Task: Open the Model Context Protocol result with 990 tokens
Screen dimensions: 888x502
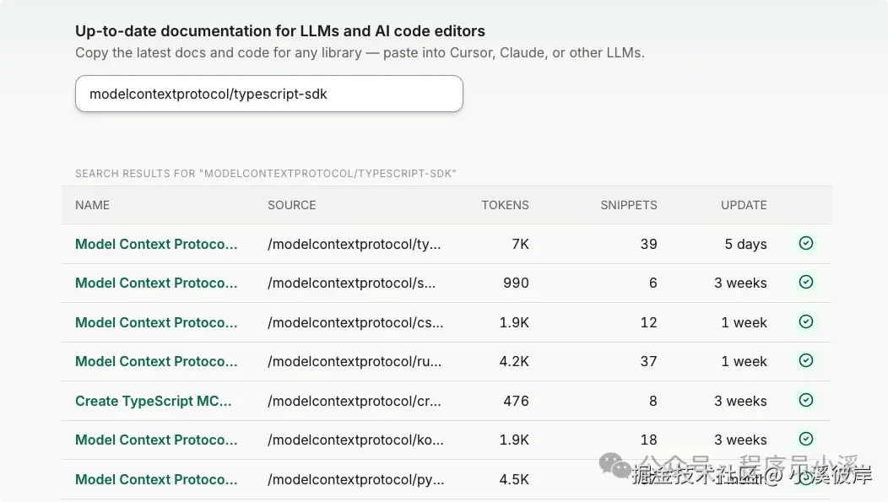Action: (x=156, y=283)
